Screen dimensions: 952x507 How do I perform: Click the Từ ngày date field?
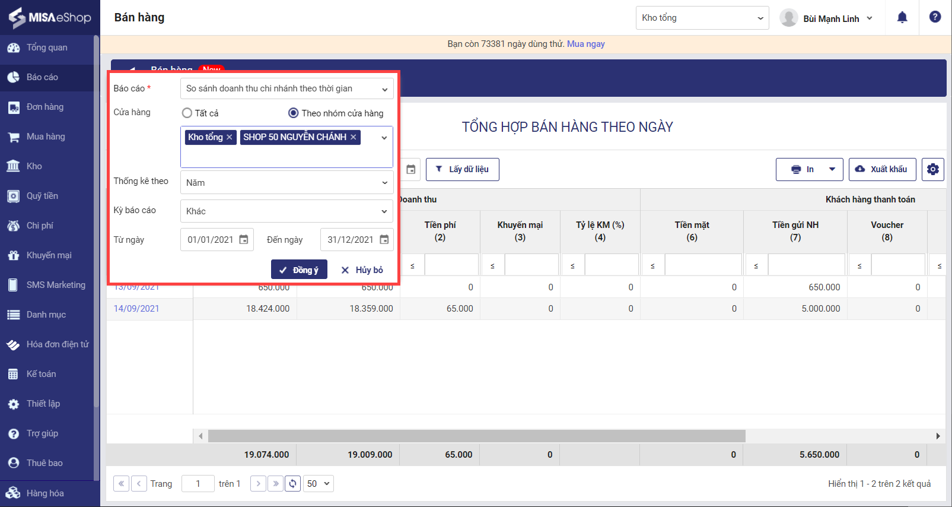(217, 240)
